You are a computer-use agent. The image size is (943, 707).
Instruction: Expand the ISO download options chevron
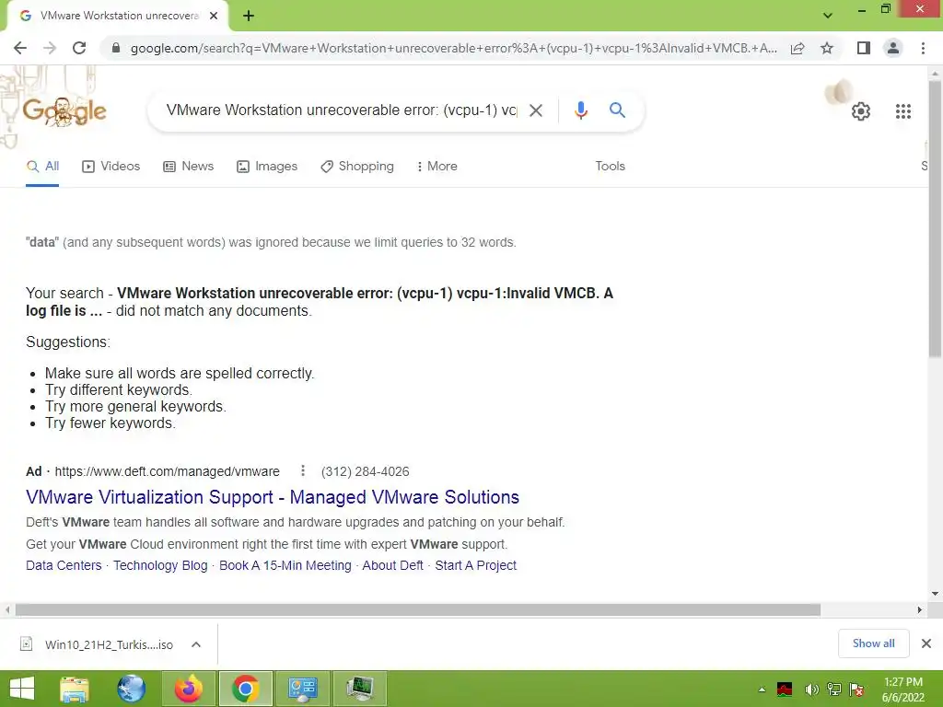[196, 644]
